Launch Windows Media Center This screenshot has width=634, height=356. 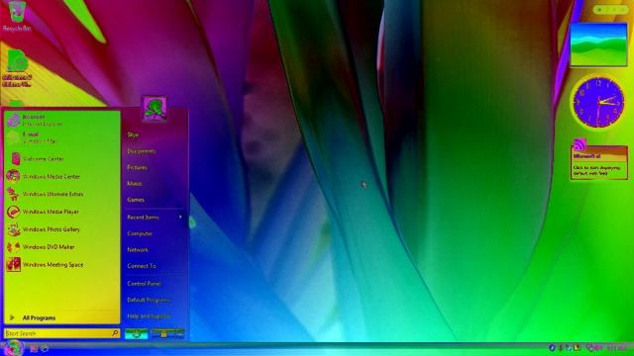[61, 176]
